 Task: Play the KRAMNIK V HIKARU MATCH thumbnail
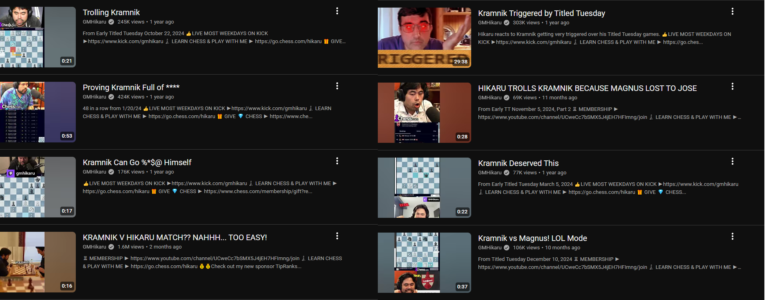pyautogui.click(x=38, y=262)
